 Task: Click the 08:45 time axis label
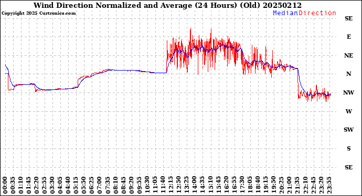123,186
